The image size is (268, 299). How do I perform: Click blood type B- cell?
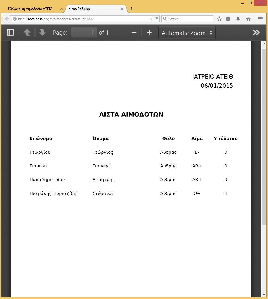coord(197,152)
